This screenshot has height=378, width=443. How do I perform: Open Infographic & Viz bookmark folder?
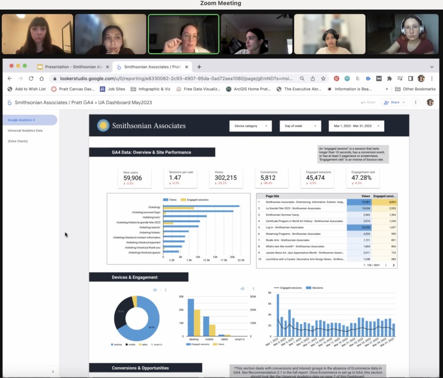click(151, 89)
